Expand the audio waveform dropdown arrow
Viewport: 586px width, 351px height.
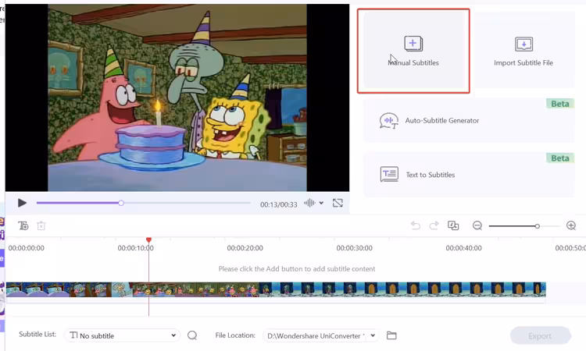point(321,203)
